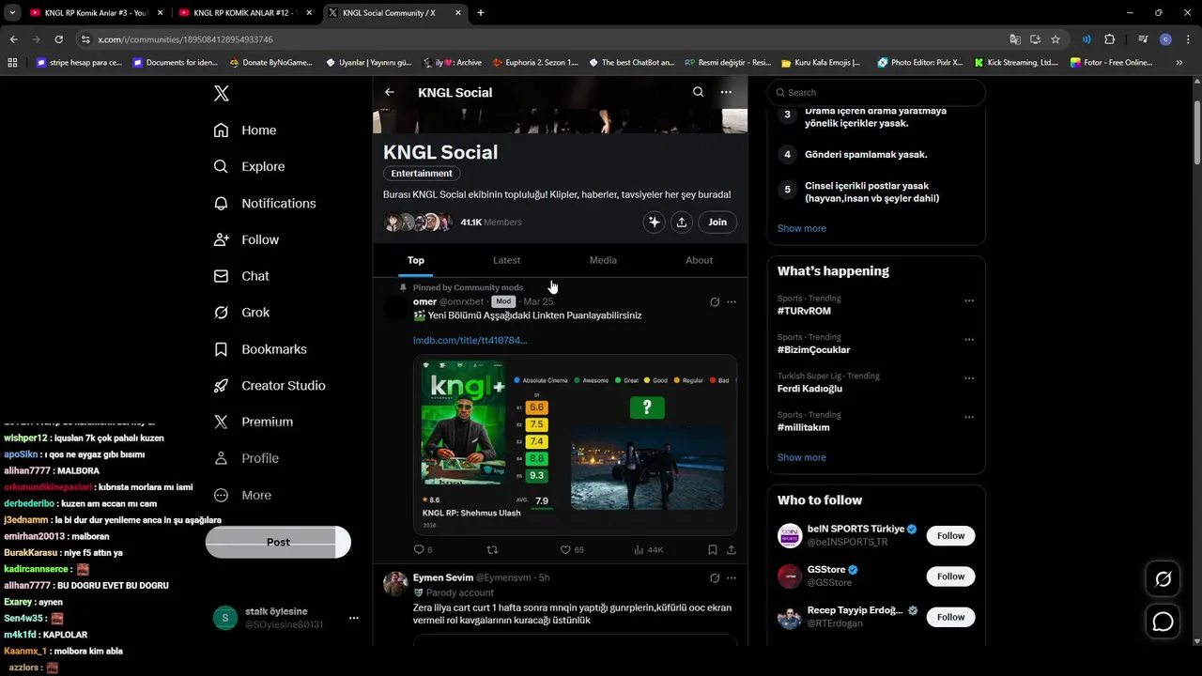The height and width of the screenshot is (676, 1202).
Task: Search inside the KNGL Social community
Action: [x=698, y=92]
